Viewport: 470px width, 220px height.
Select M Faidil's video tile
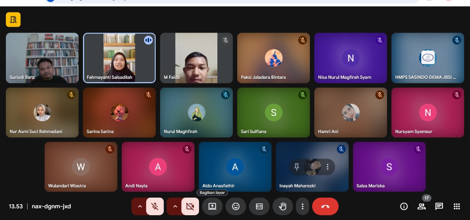coord(196,58)
